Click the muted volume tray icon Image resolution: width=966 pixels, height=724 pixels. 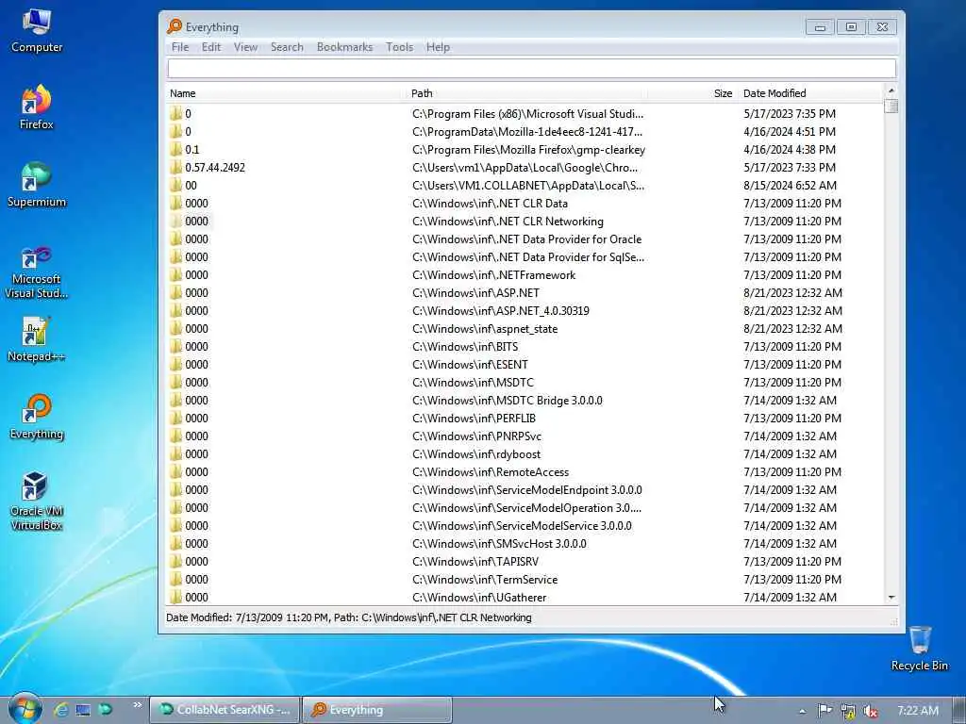[870, 711]
